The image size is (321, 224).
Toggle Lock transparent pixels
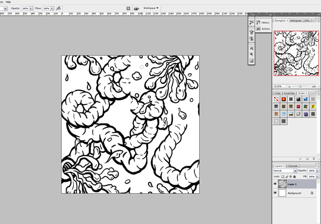[282, 176]
